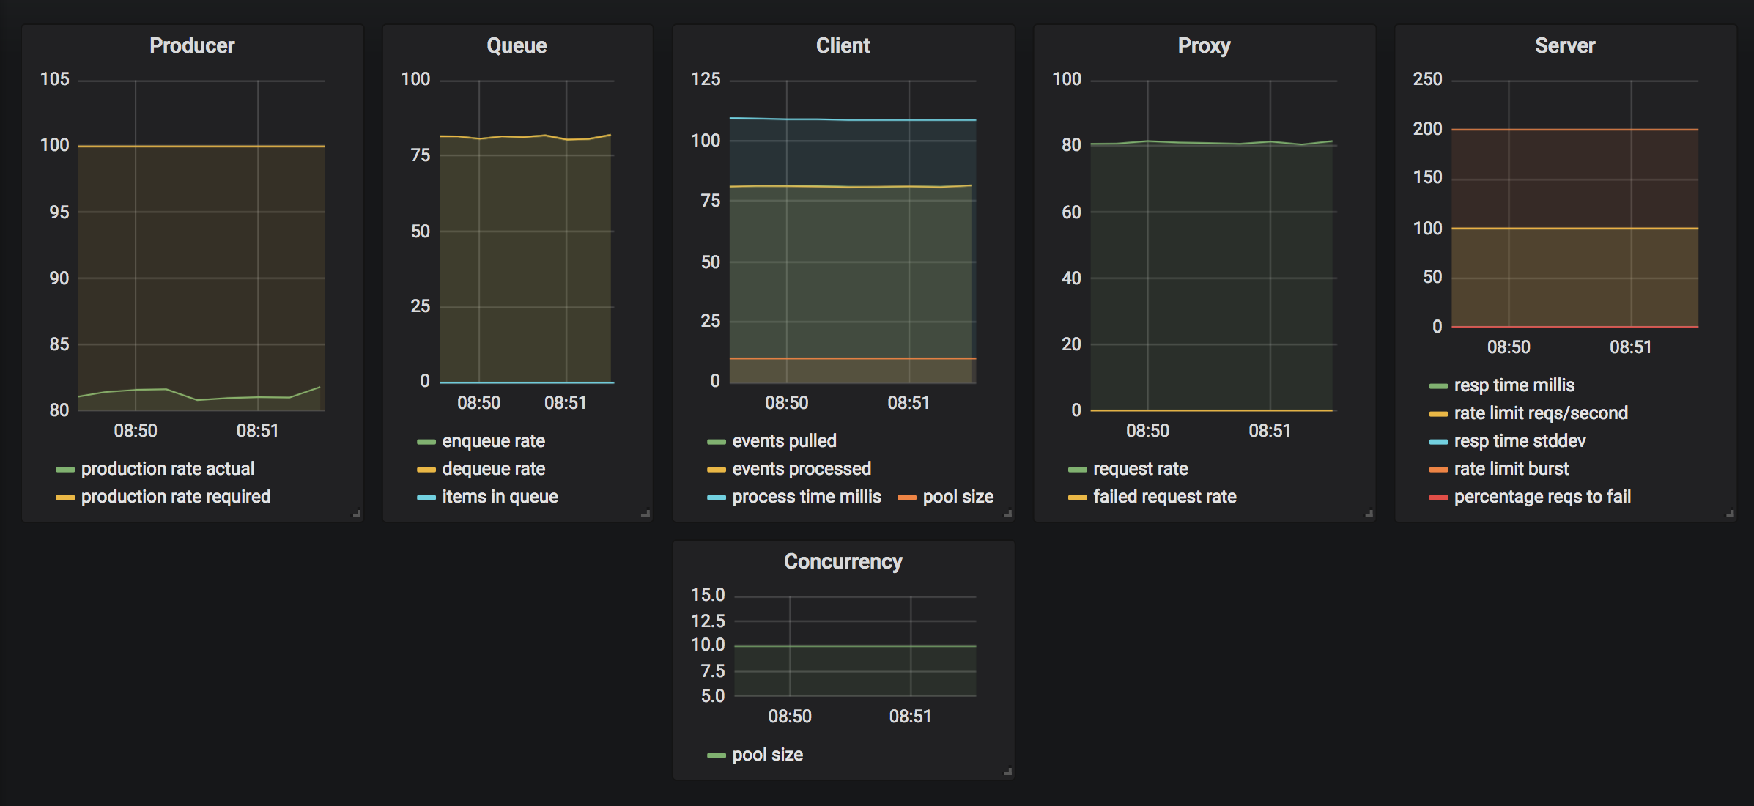Click green swatch beside 'request rate'
Image resolution: width=1754 pixels, height=806 pixels.
(1078, 470)
